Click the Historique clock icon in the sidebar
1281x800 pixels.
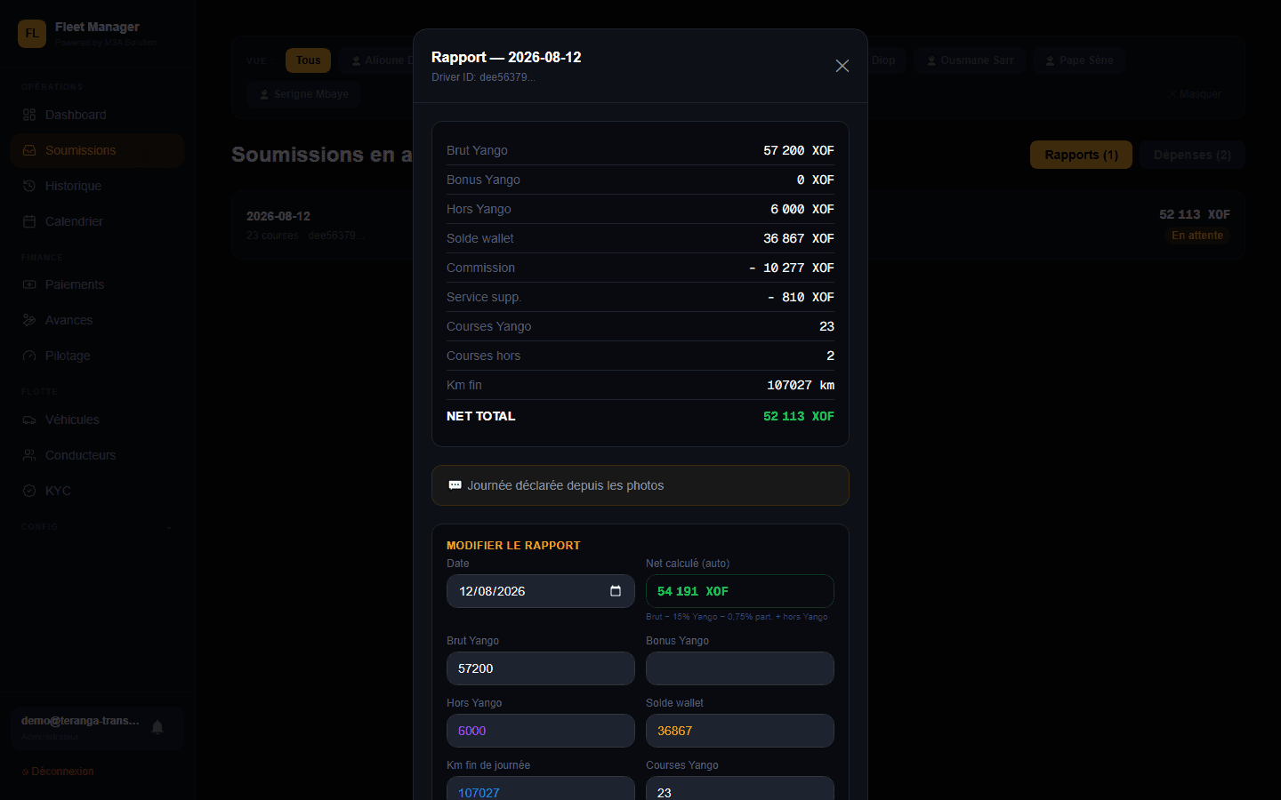pyautogui.click(x=29, y=186)
